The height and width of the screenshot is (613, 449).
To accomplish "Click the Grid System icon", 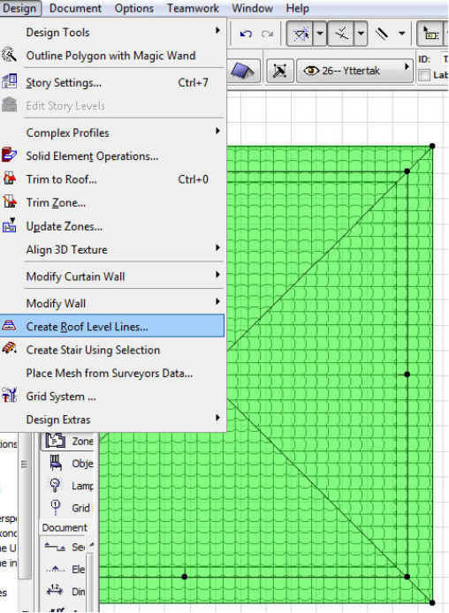I will (x=9, y=395).
